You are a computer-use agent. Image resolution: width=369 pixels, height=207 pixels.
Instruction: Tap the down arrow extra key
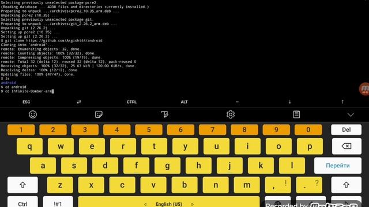coord(289,102)
